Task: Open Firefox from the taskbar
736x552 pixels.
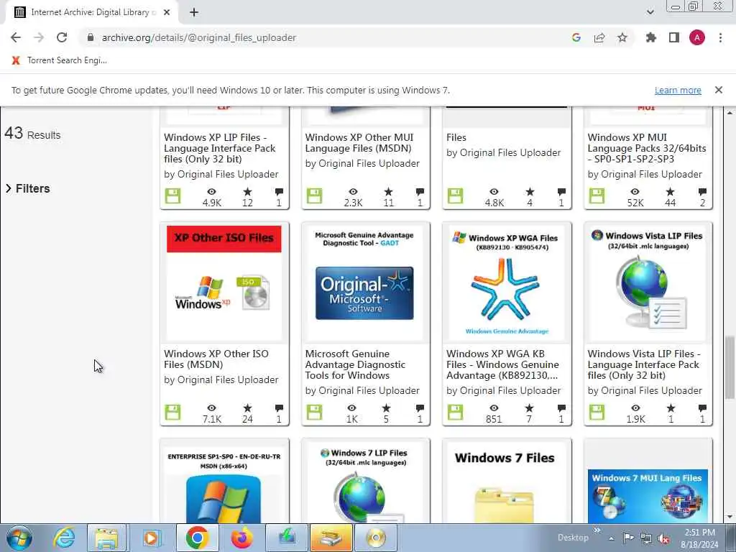Action: click(x=241, y=538)
